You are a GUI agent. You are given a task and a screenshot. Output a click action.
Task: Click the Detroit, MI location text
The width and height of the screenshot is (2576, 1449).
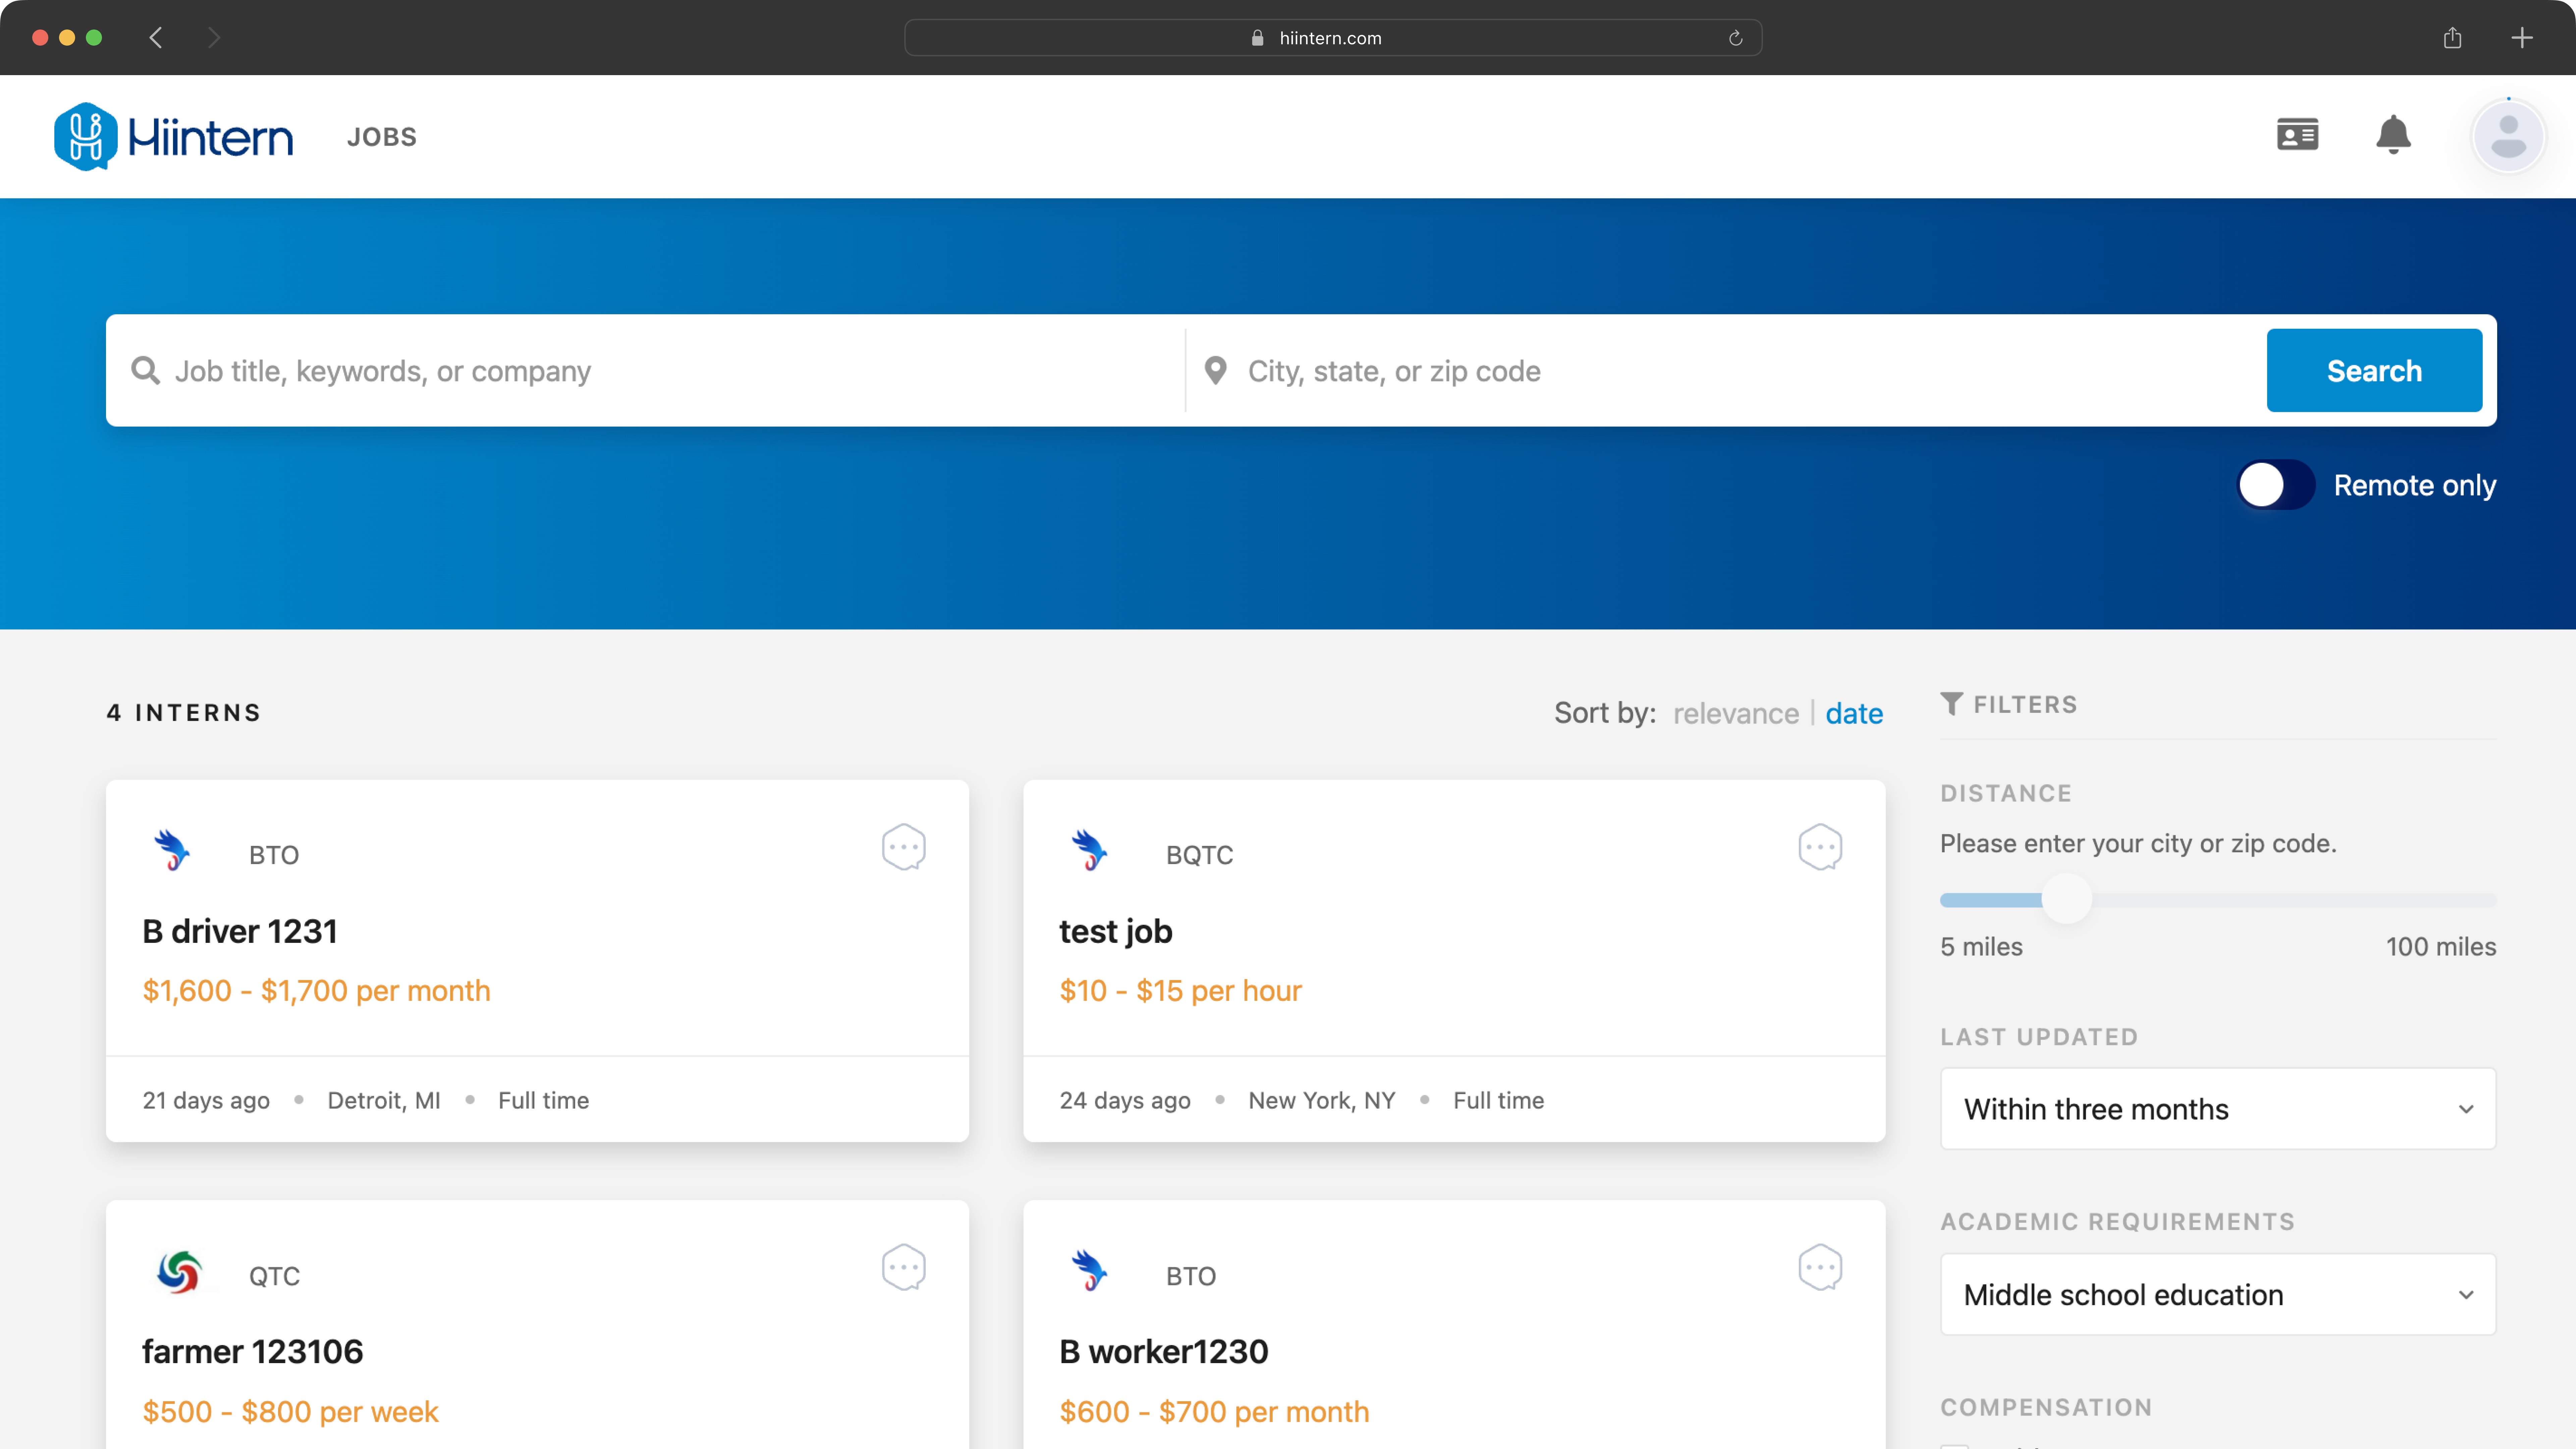[384, 1100]
